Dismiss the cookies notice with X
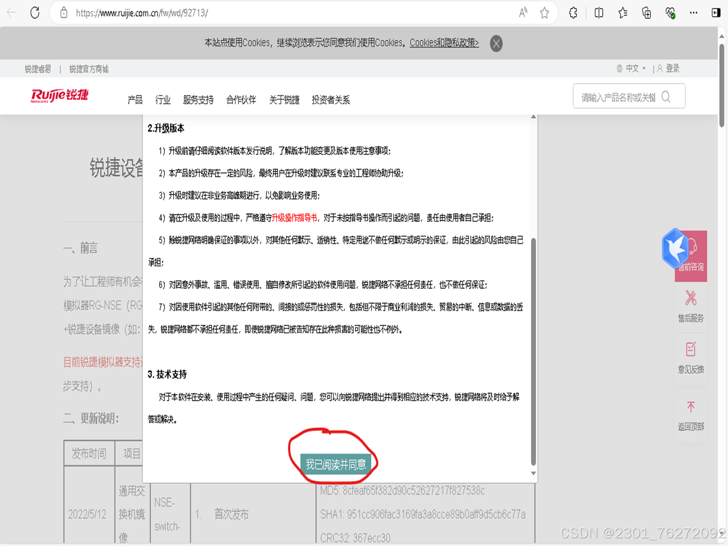The width and height of the screenshot is (728, 546). 496,44
